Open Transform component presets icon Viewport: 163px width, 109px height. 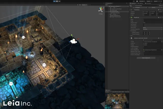[160, 10]
